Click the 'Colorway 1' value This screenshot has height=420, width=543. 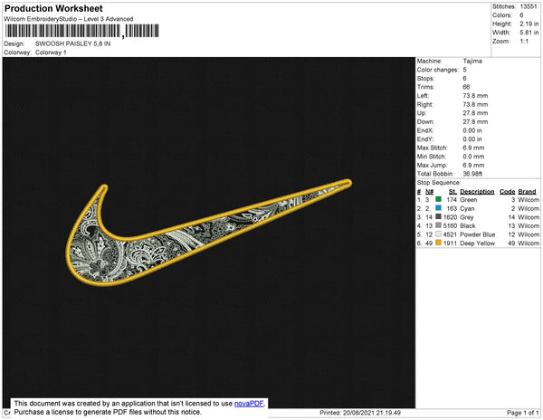click(51, 52)
